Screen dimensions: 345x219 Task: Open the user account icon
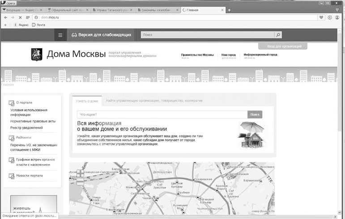(x=337, y=17)
